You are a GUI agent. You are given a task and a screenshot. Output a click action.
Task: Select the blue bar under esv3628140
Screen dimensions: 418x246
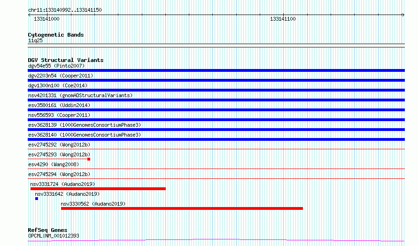(x=216, y=139)
